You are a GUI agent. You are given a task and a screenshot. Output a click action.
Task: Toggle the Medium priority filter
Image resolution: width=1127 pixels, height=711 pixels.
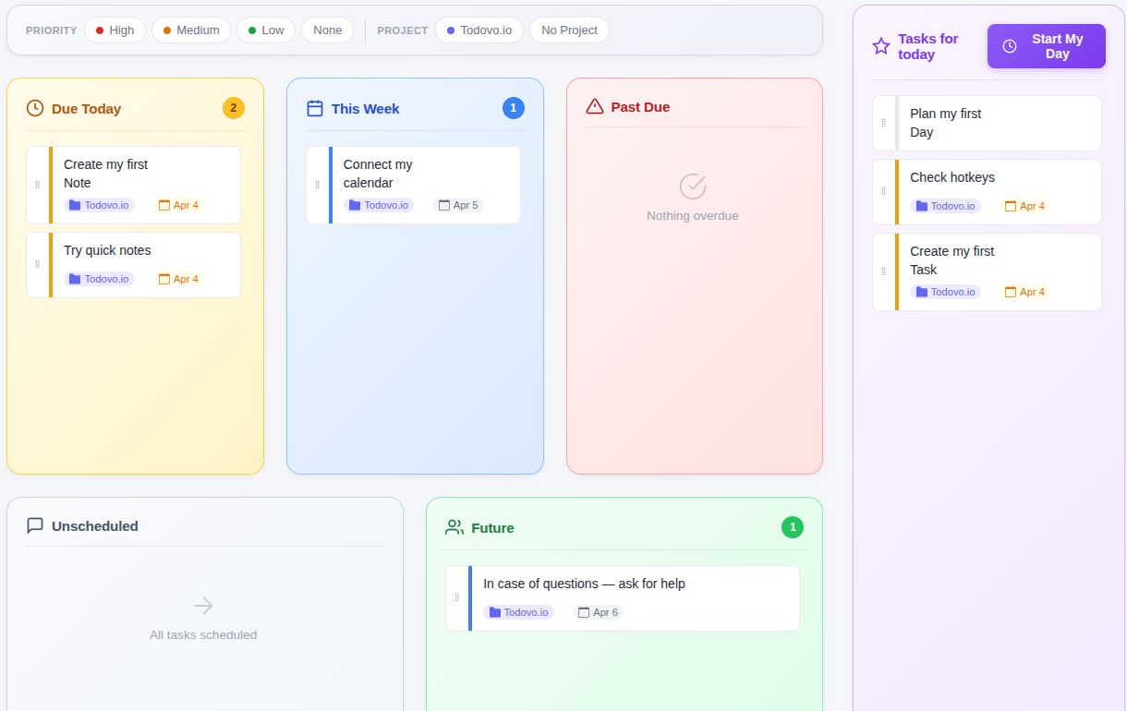pos(191,30)
